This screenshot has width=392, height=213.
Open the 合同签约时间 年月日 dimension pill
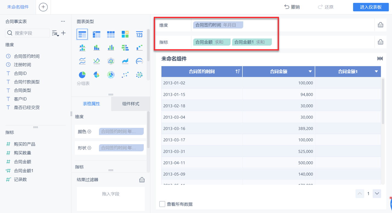click(218, 25)
